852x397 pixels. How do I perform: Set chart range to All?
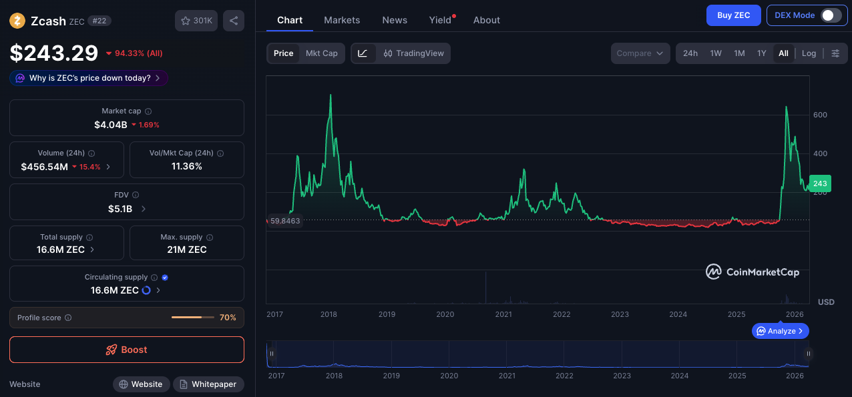tap(783, 53)
